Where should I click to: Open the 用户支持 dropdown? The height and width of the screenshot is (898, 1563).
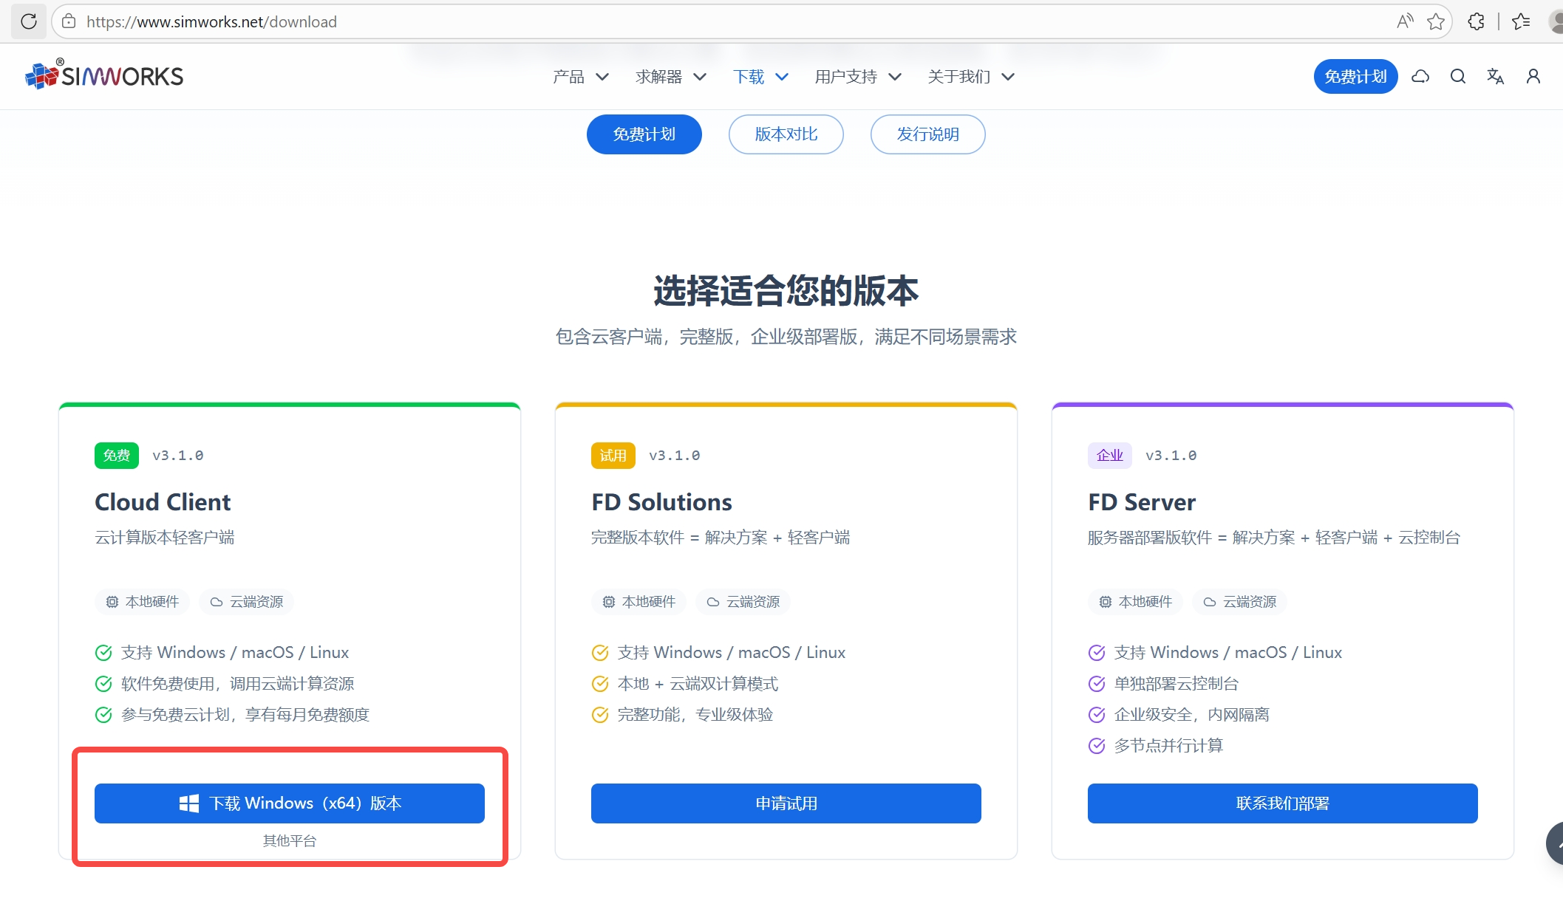[857, 76]
